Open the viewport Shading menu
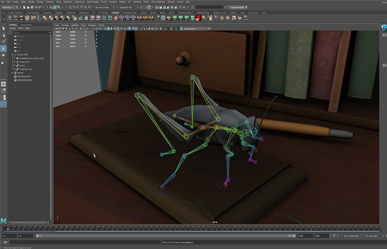The width and height of the screenshot is (387, 249). tap(65, 25)
